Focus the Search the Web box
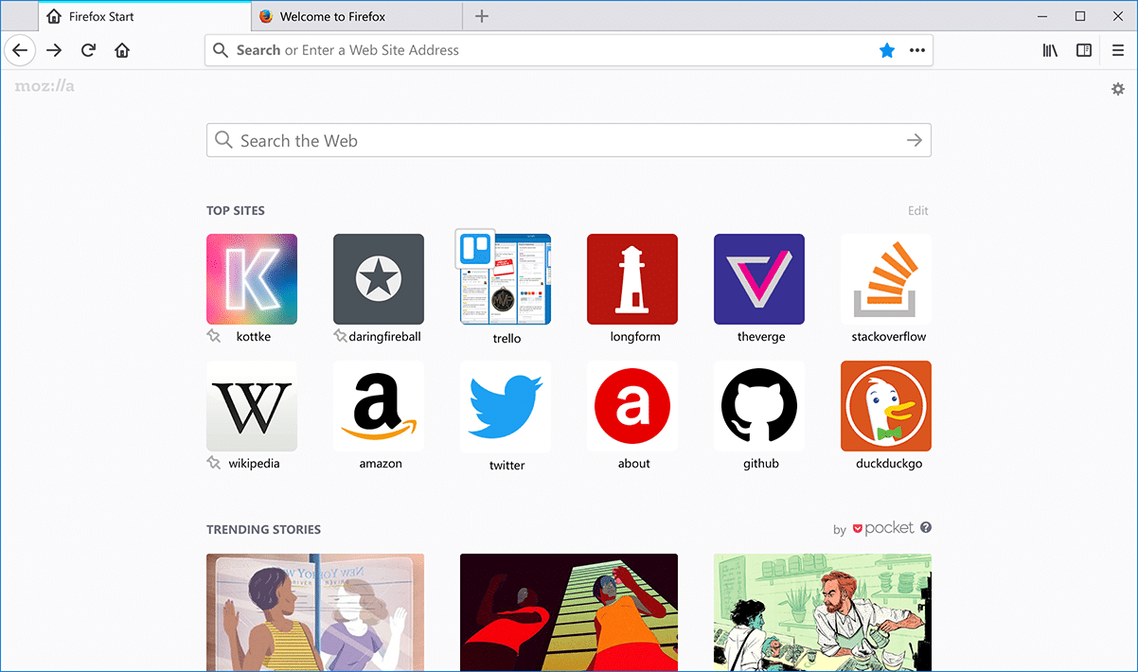 (x=569, y=140)
